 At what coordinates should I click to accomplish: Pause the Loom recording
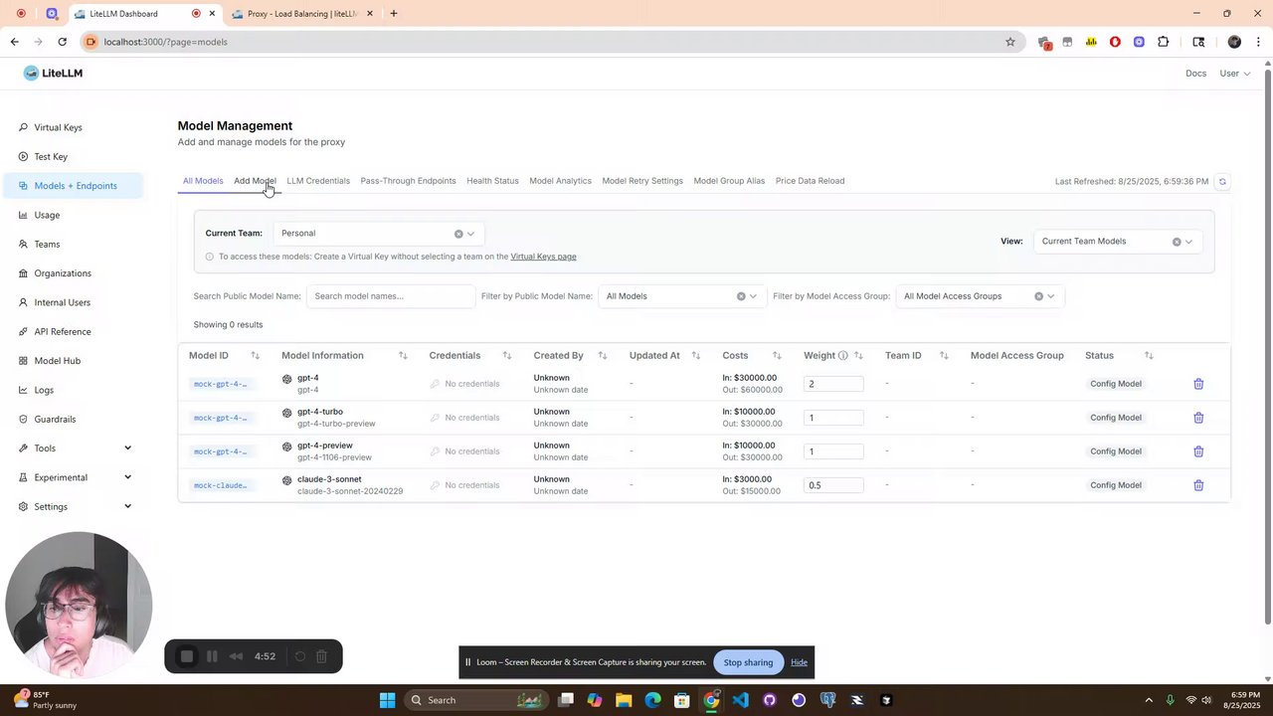coord(212,656)
